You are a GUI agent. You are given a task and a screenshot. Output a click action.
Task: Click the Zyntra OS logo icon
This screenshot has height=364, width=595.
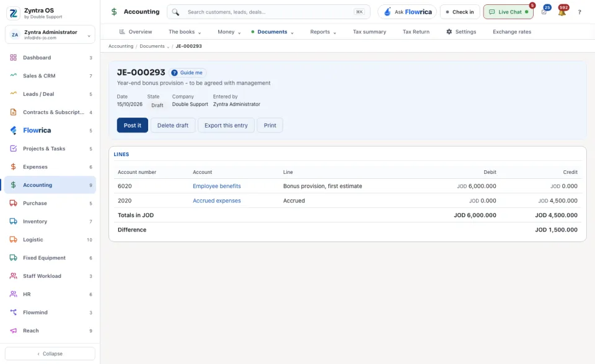pos(13,13)
